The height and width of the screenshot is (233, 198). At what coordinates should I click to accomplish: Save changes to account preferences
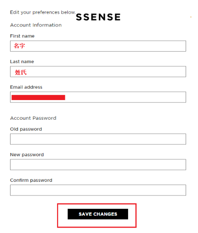[98, 214]
